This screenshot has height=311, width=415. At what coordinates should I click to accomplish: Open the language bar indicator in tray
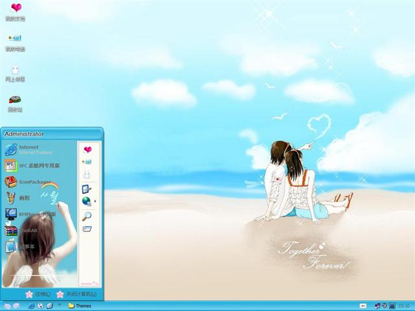coord(363,306)
